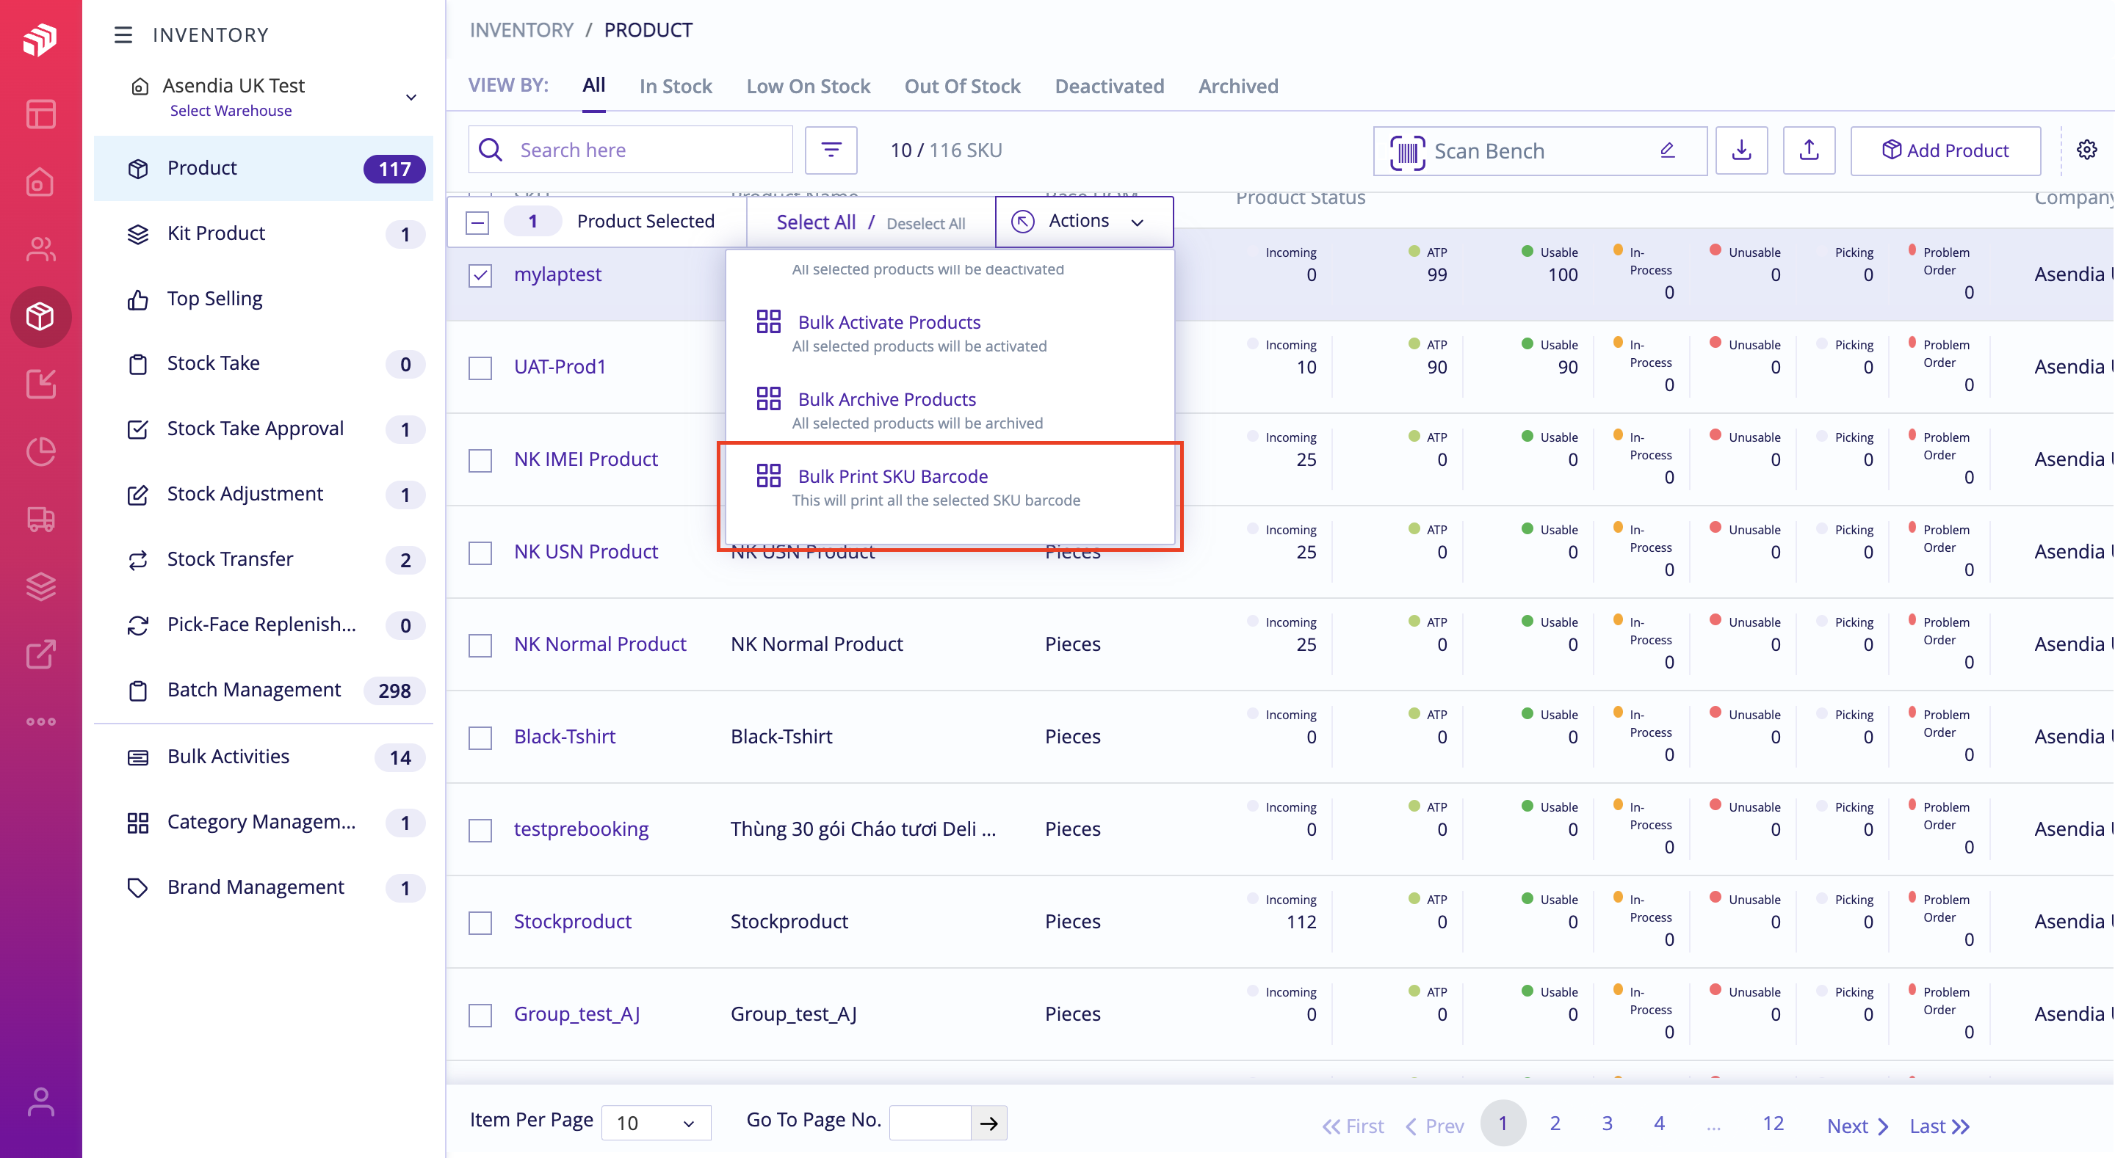Check the NK Normal Product row checkbox
Viewport: 2115px width, 1158px height.
[480, 645]
